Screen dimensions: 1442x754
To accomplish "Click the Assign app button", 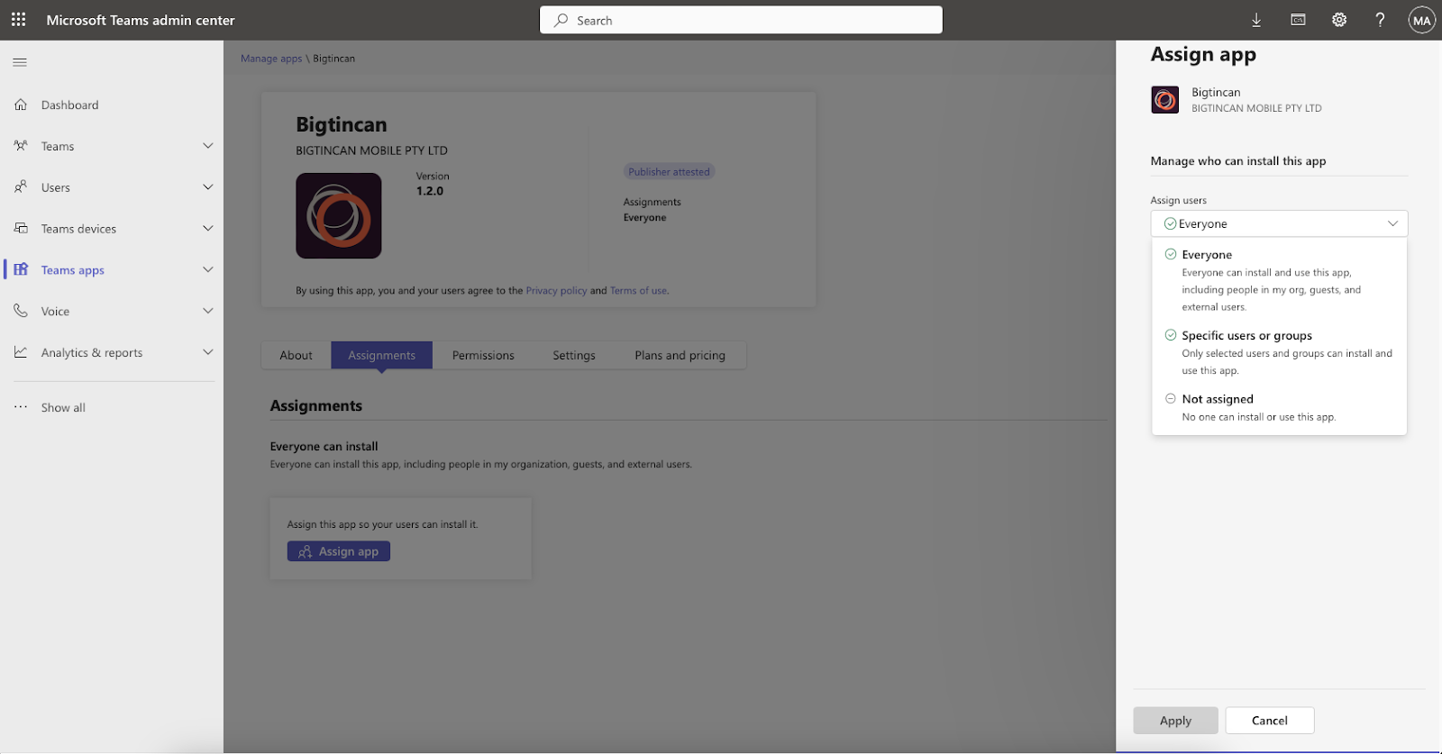I will click(x=339, y=551).
